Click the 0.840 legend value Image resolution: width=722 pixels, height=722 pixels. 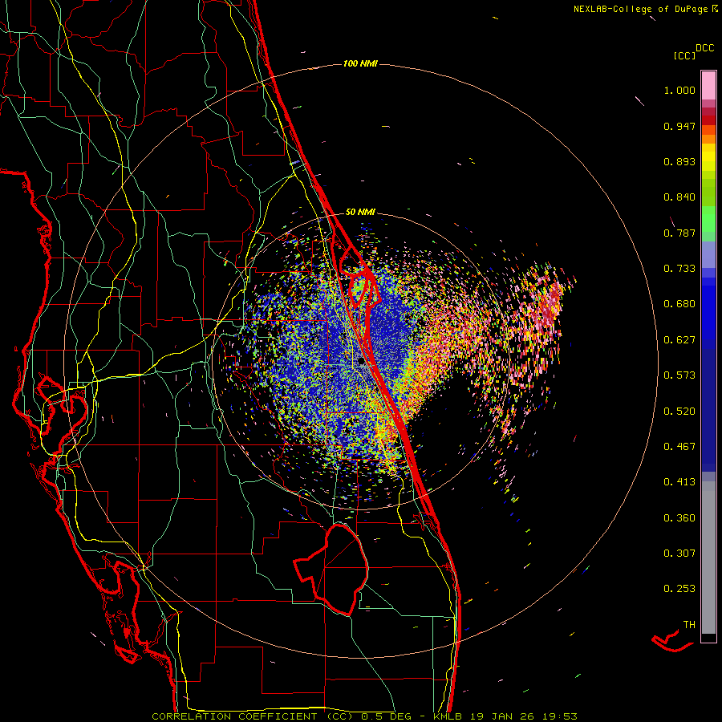coord(679,197)
